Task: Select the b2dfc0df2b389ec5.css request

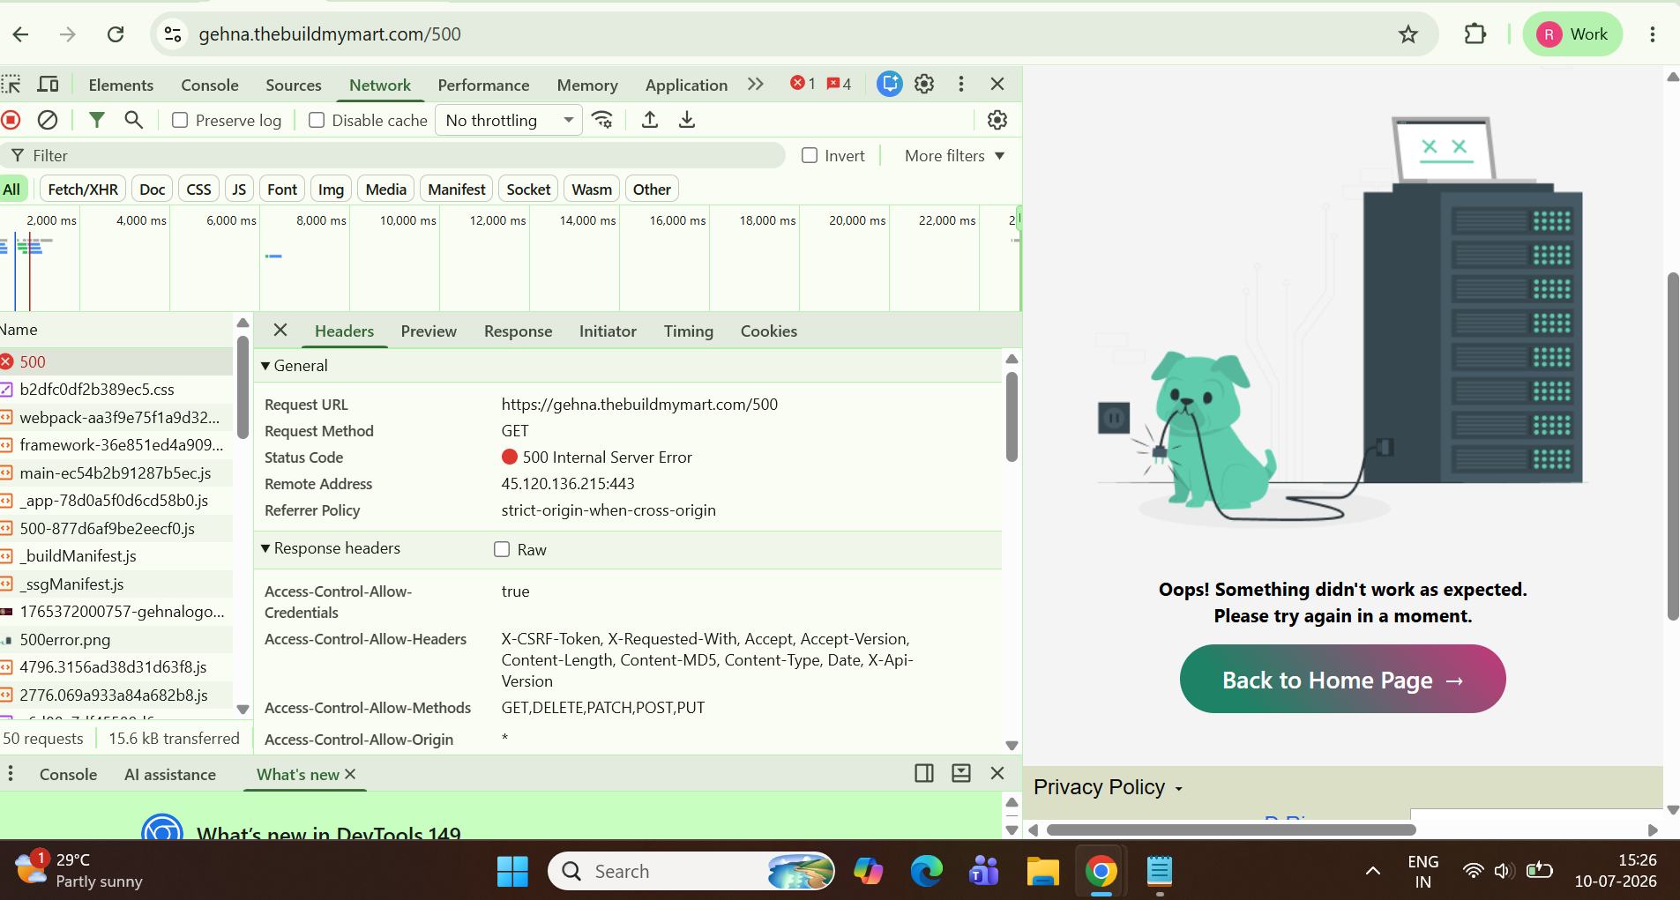Action: tap(116, 390)
